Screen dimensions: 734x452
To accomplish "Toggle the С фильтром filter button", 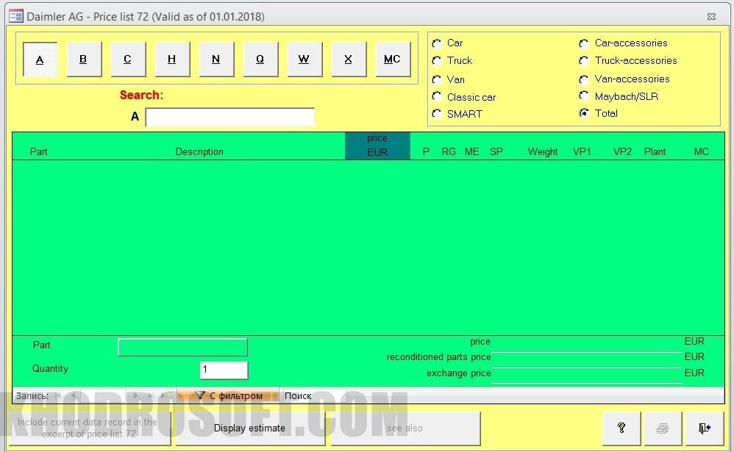I will pos(229,395).
